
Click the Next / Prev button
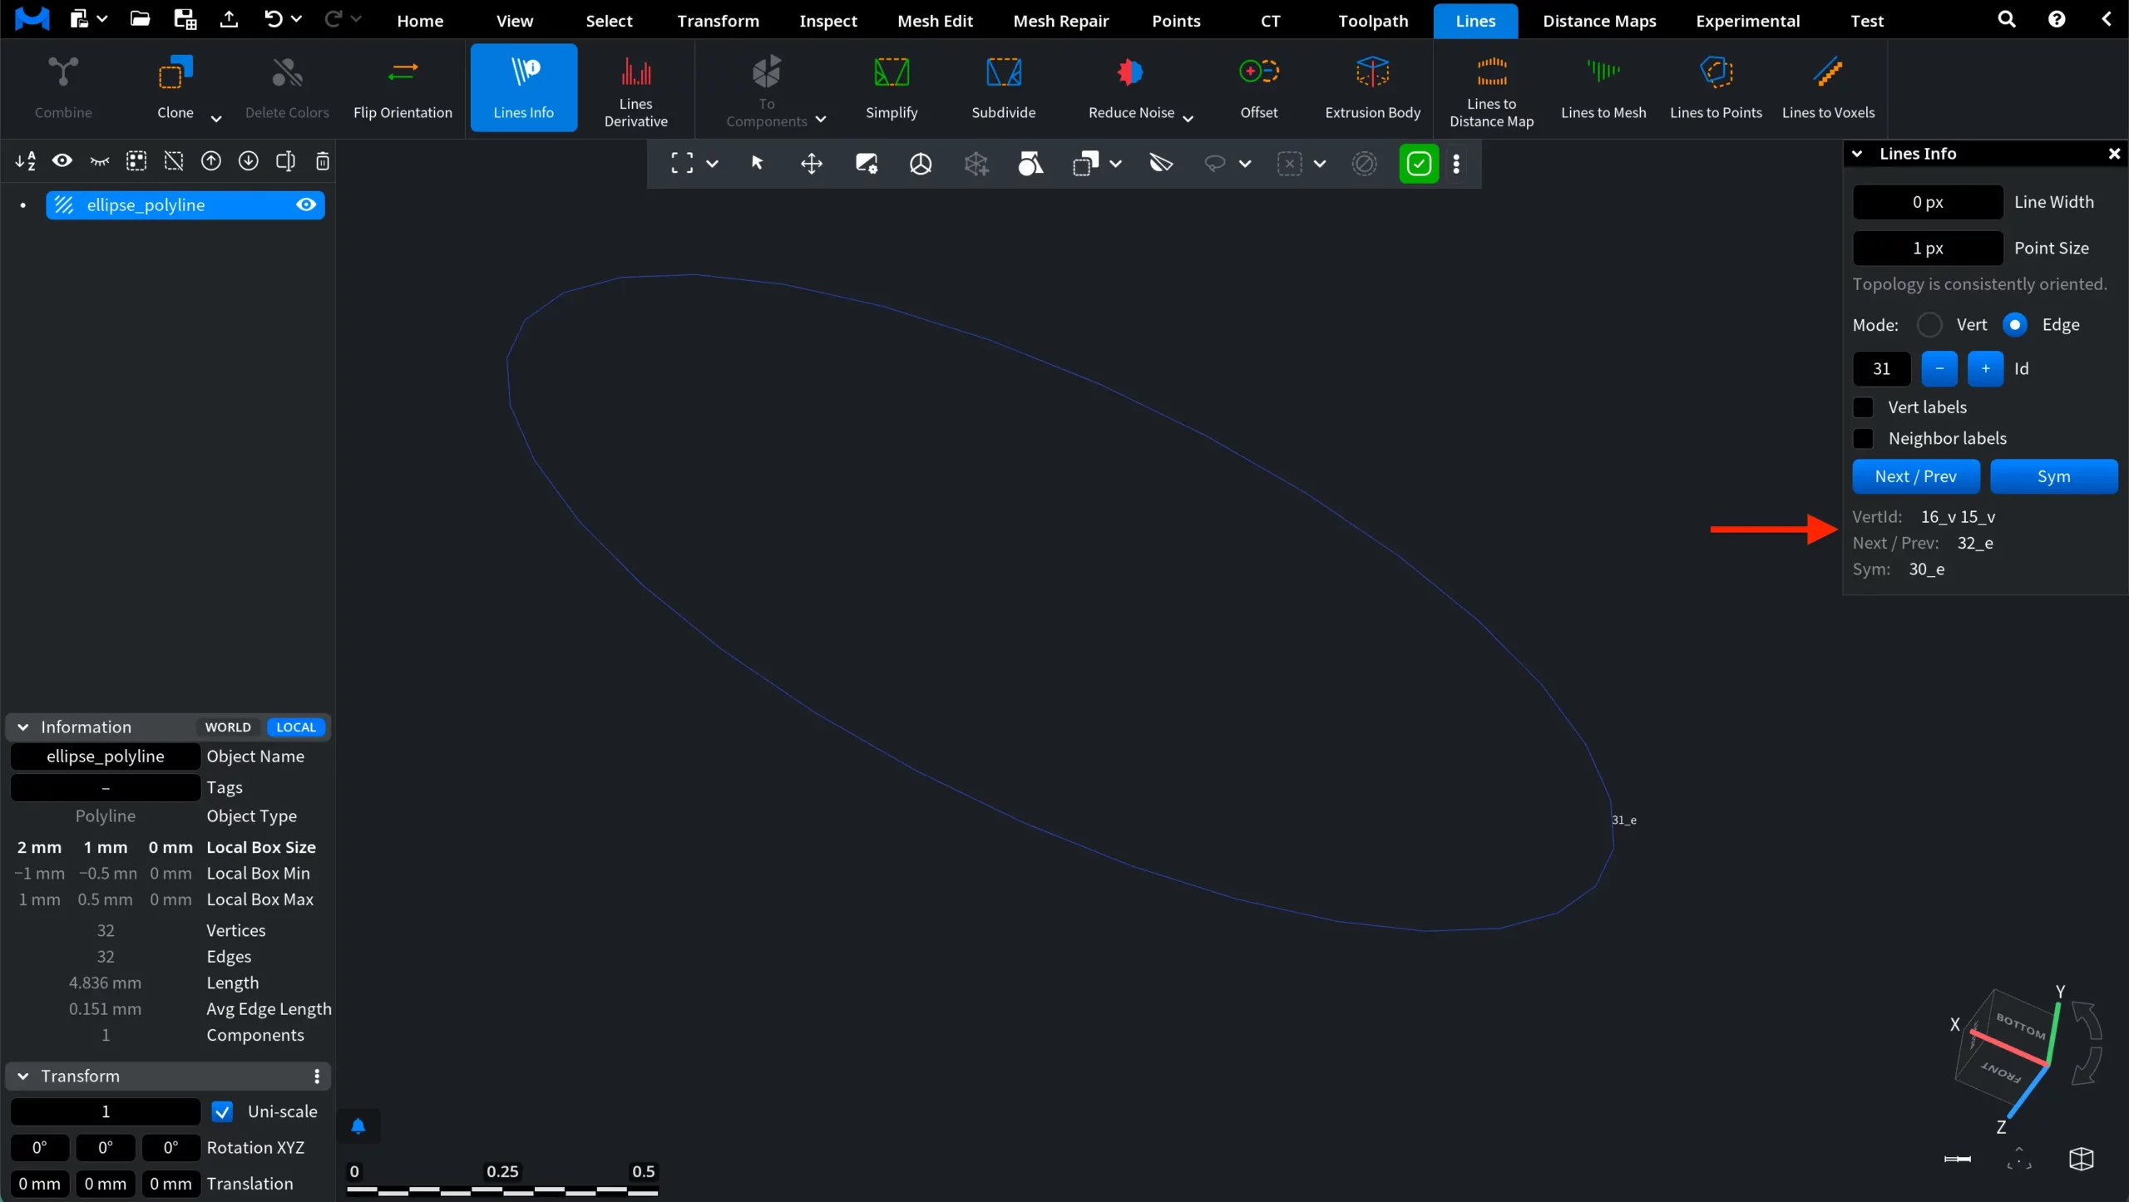coord(1915,476)
